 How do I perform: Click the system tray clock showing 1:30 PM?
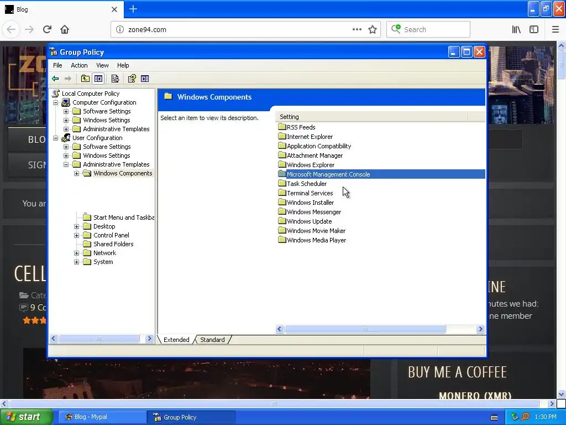(x=546, y=417)
